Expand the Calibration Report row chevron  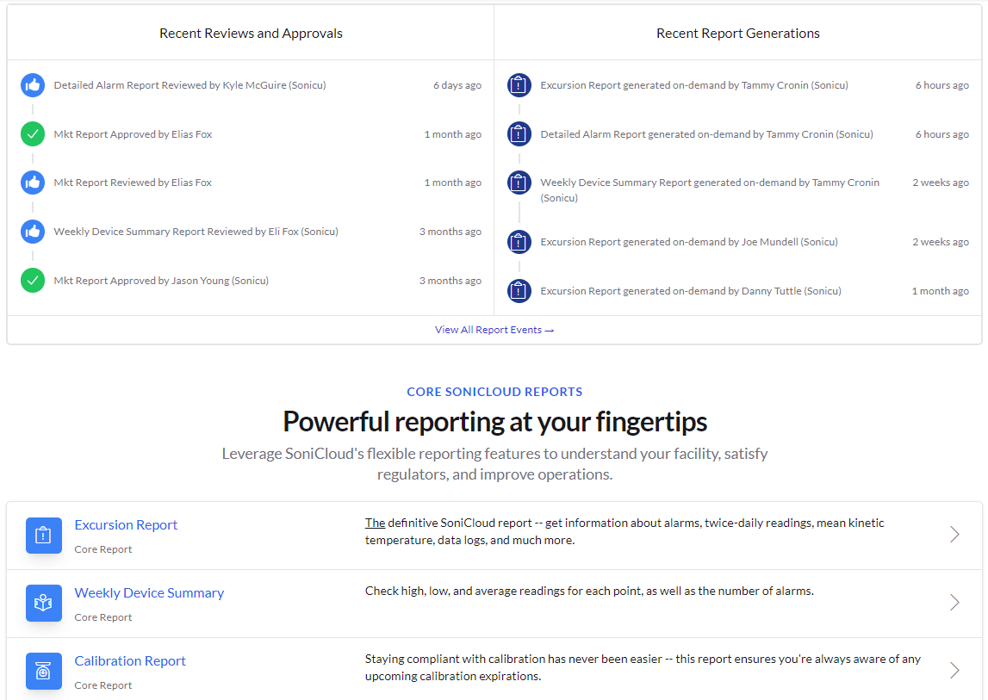pos(954,670)
